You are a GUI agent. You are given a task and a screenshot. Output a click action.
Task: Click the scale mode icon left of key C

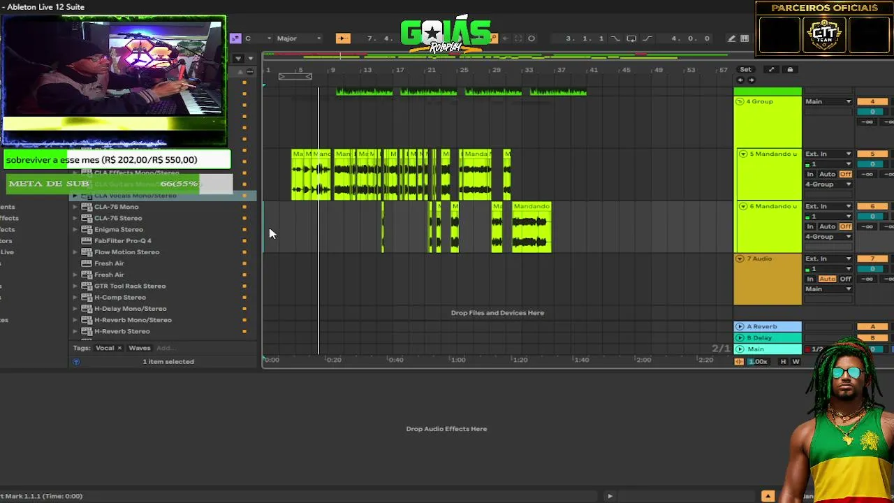coord(235,38)
